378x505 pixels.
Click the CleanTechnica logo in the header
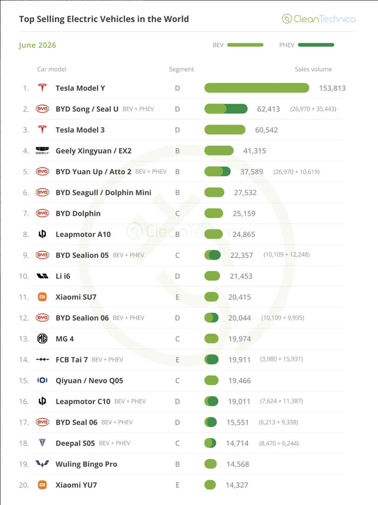[x=319, y=19]
